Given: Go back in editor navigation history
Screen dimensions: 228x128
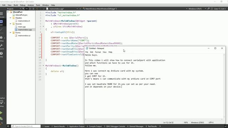Looking at the screenshot, I should coord(37,9).
